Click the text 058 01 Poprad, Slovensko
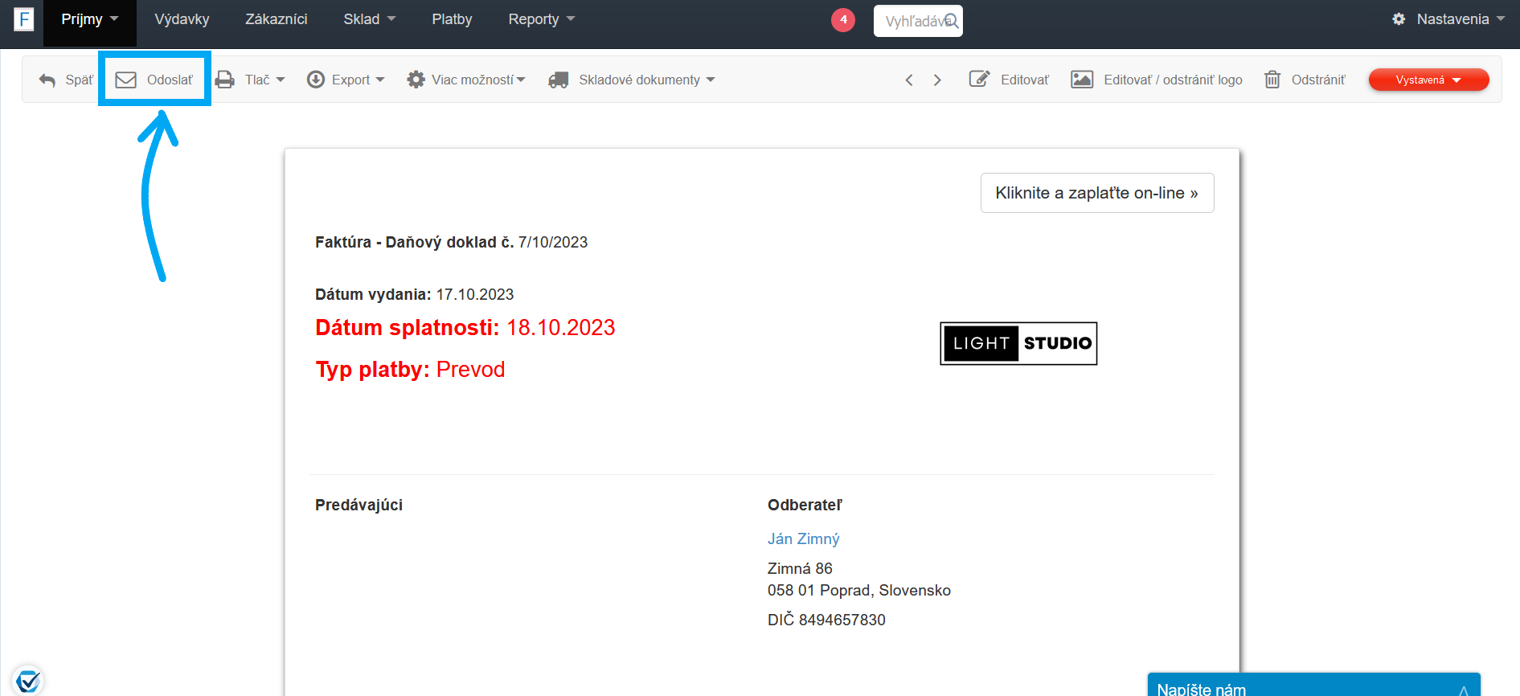This screenshot has height=696, width=1520. [x=859, y=590]
